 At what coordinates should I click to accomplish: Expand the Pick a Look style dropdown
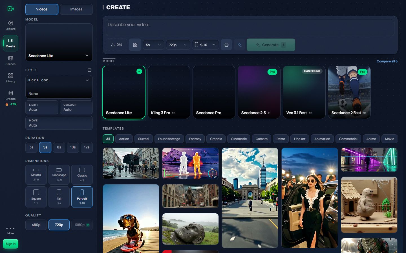[59, 87]
